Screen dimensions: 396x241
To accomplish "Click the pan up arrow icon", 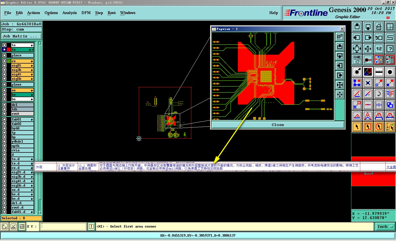I will [357, 27].
